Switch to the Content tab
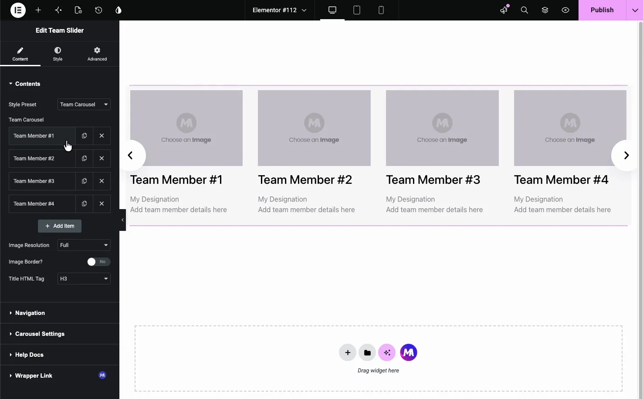Screen dimensions: 643x399 tap(20, 54)
